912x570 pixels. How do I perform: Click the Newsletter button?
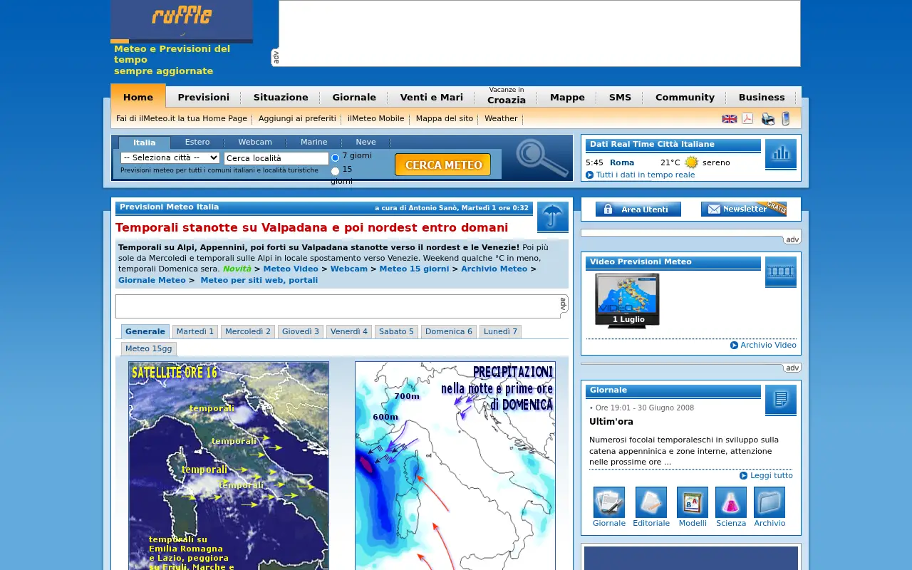pyautogui.click(x=744, y=209)
